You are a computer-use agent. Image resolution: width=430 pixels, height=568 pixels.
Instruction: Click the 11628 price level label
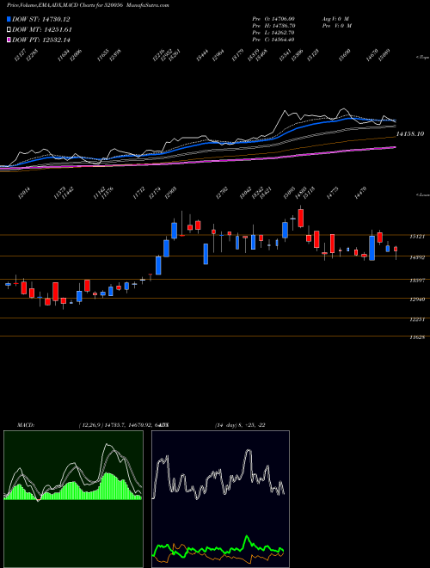click(x=416, y=337)
